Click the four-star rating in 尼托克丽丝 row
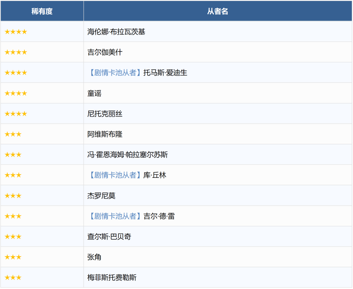Image resolution: width=353 pixels, height=289 pixels. (x=16, y=114)
